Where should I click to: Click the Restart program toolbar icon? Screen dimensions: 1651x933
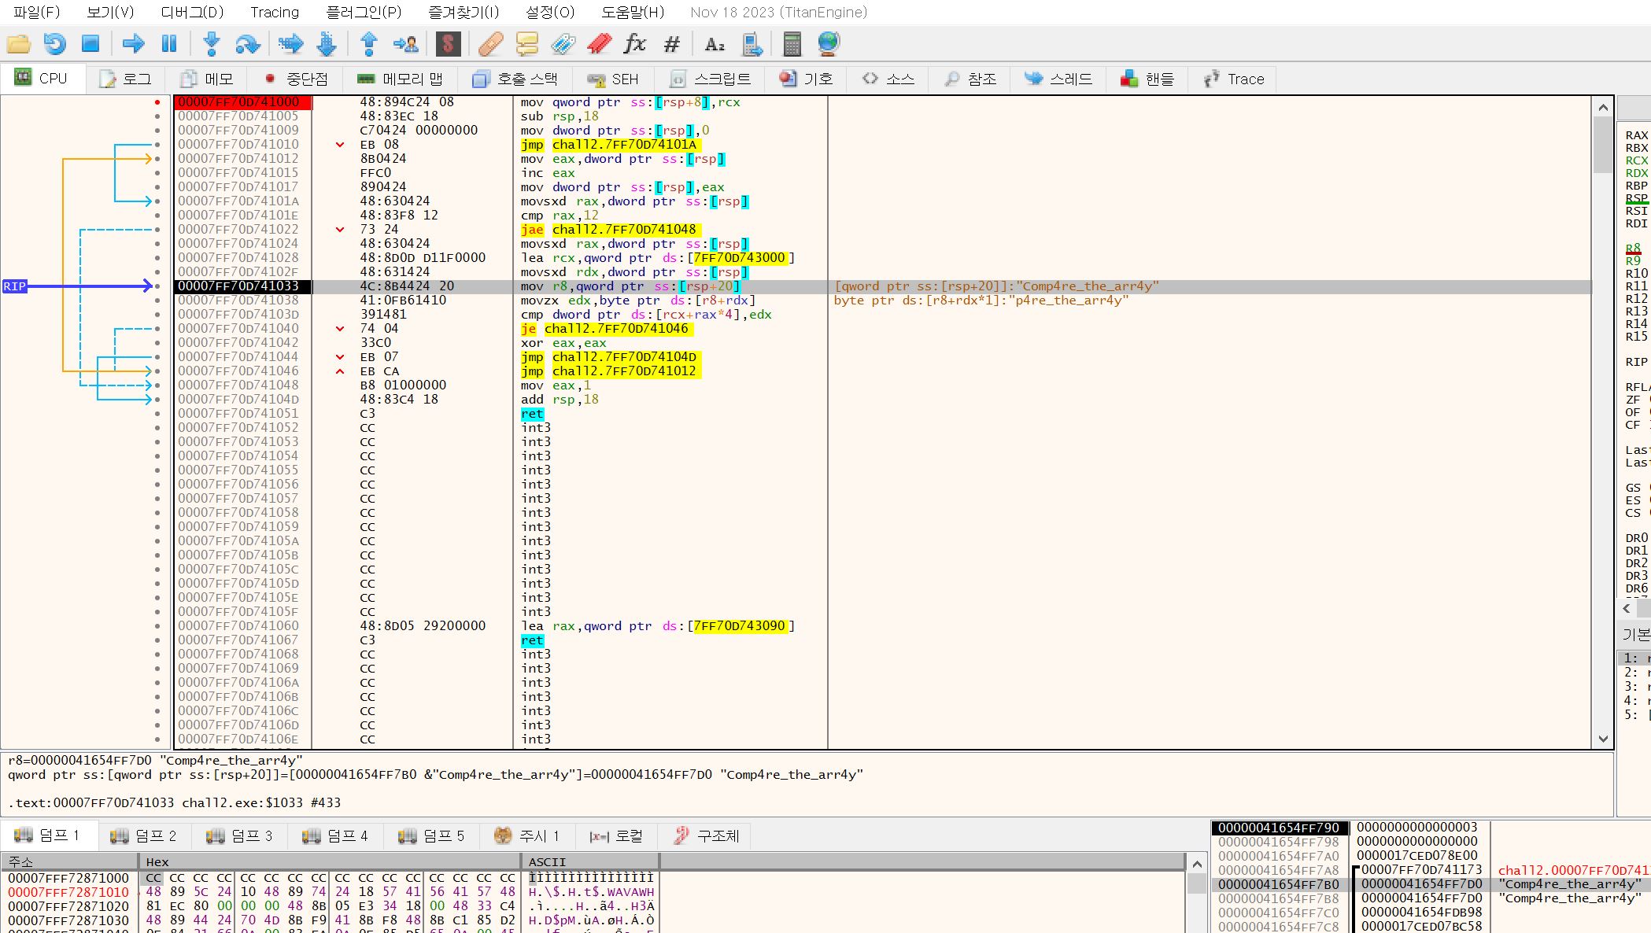pos(54,43)
